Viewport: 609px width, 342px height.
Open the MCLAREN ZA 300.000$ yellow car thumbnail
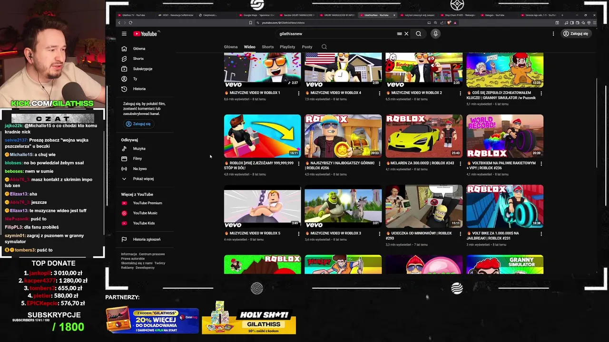pos(424,136)
